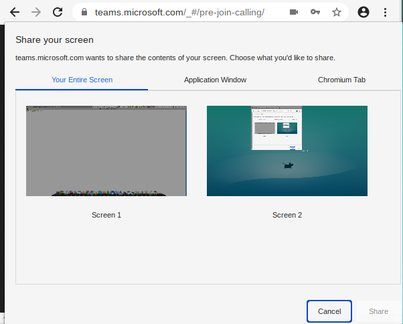Switch to the Application Window tab
This screenshot has width=403, height=324.
[x=215, y=80]
